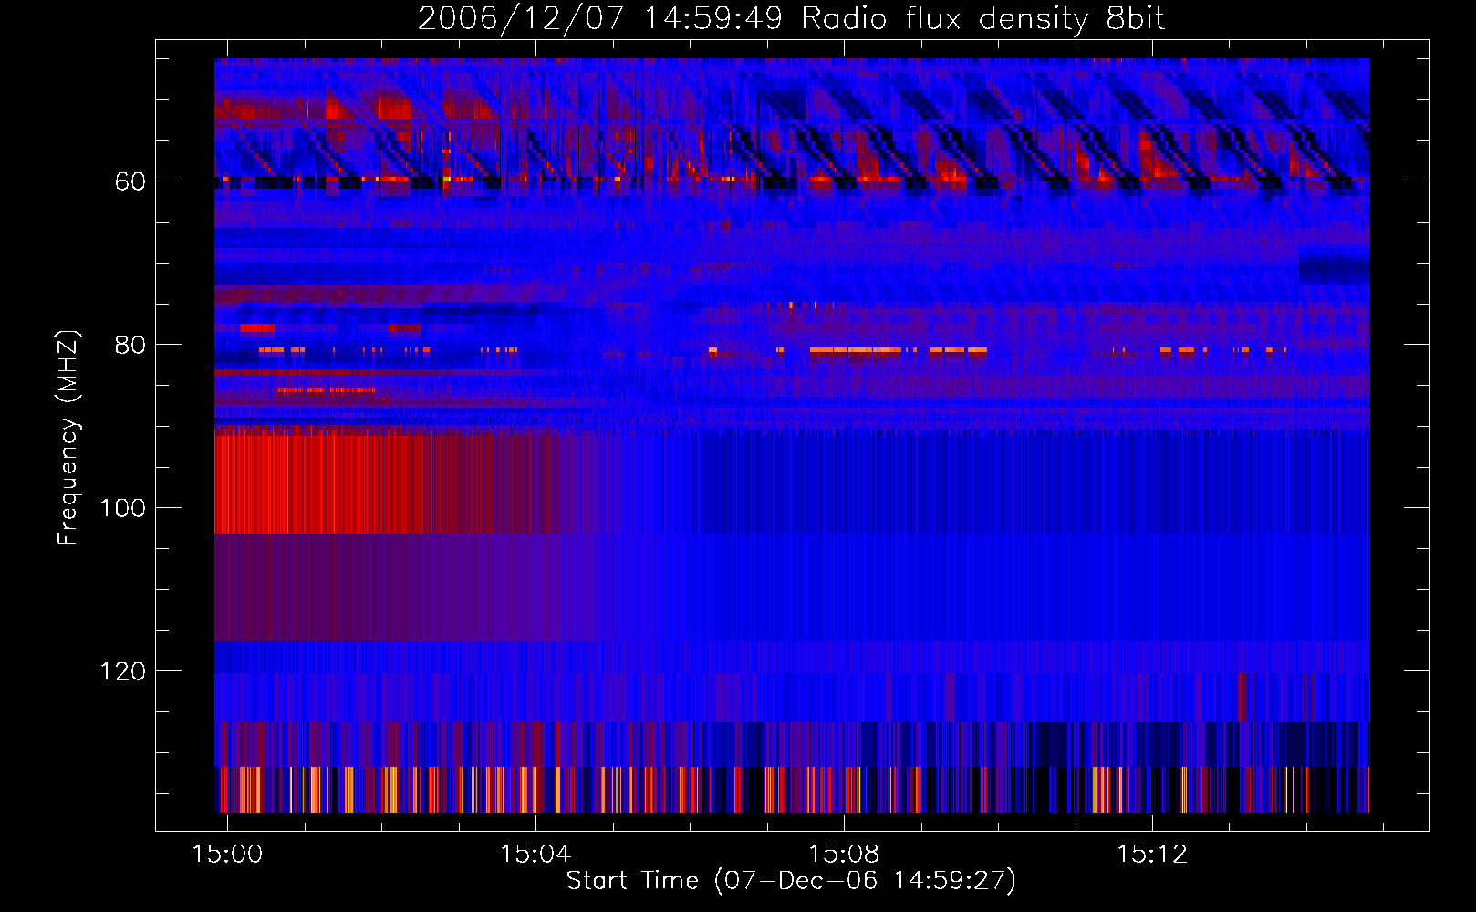This screenshot has height=912, width=1476.
Task: Click the "Frequency (MHZ)" axis label
Action: click(x=68, y=438)
